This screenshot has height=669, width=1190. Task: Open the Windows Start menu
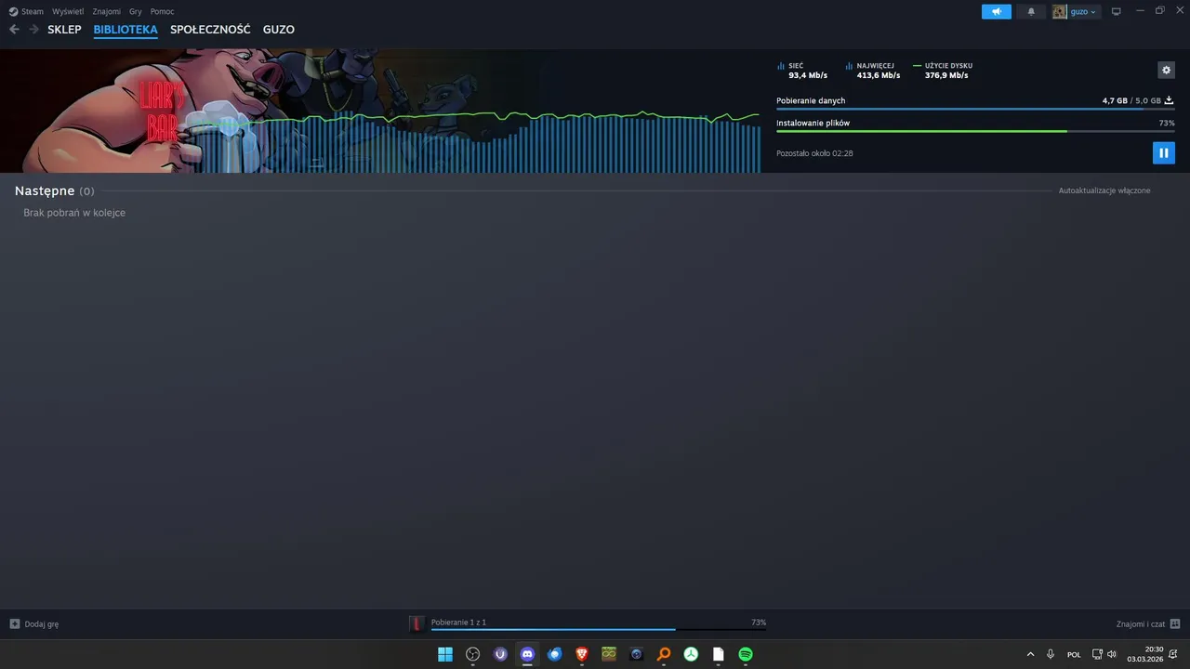click(445, 654)
